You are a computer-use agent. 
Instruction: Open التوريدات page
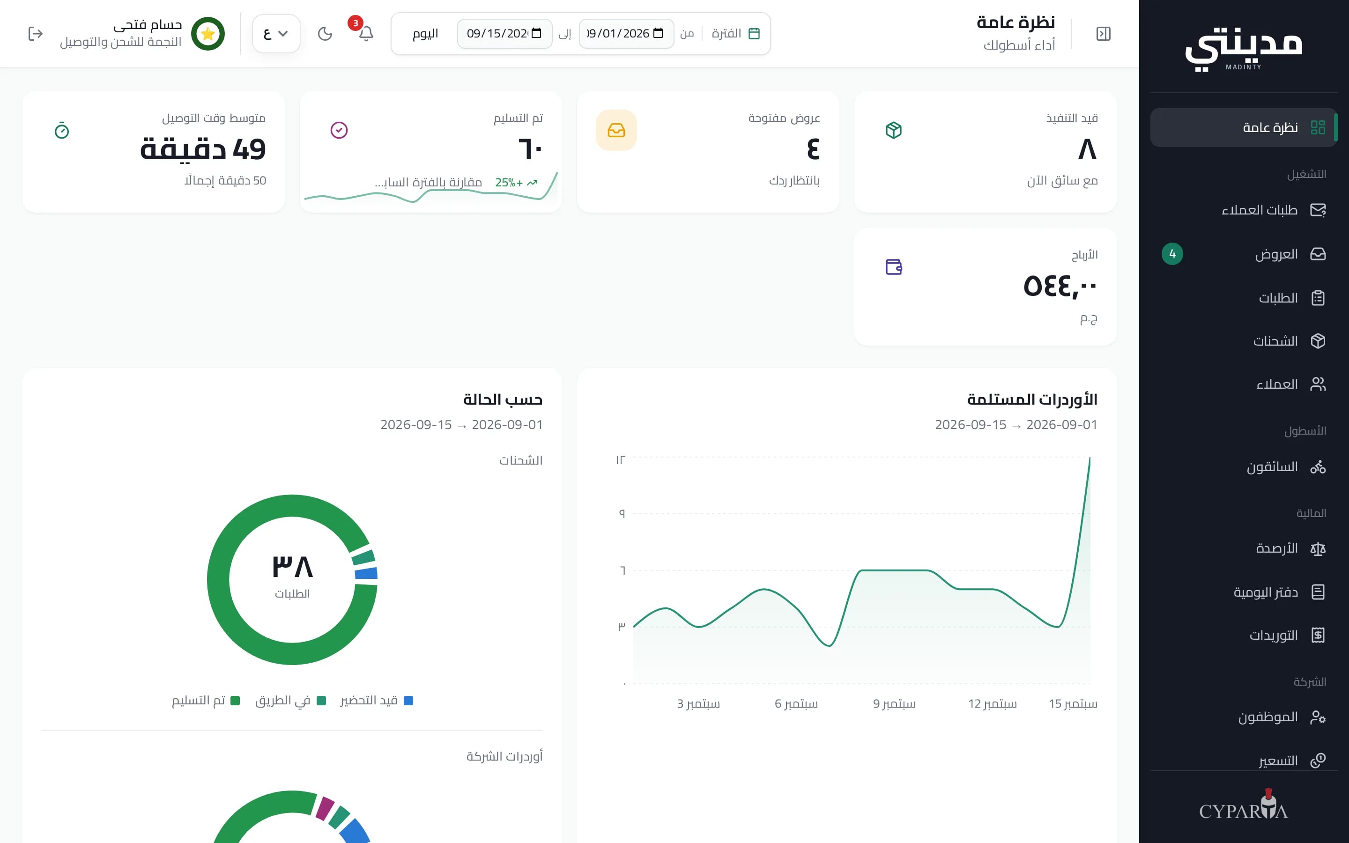[1244, 635]
